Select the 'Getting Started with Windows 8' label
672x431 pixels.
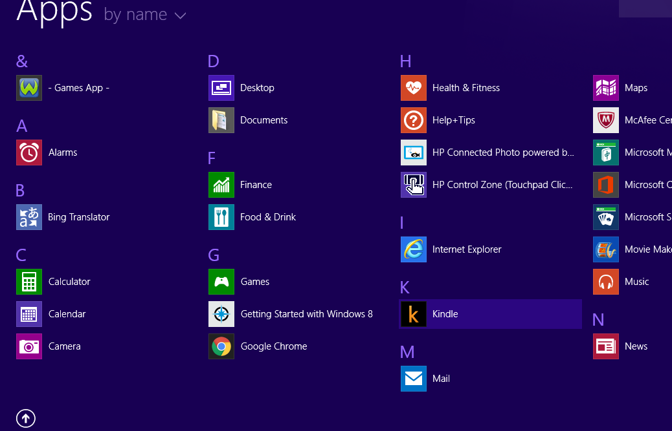coord(306,314)
